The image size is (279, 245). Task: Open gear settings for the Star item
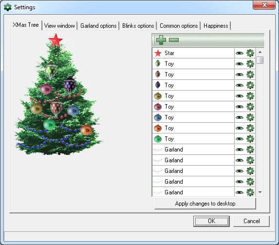(250, 53)
